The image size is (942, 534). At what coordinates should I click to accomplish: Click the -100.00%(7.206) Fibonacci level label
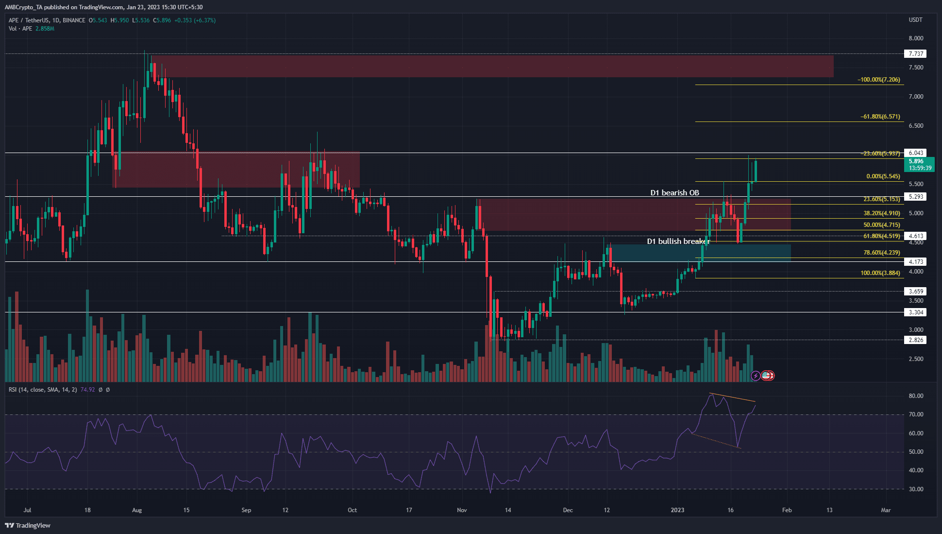[x=879, y=80]
